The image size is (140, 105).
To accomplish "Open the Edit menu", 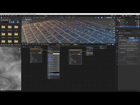I will pyautogui.click(x=6, y=16).
